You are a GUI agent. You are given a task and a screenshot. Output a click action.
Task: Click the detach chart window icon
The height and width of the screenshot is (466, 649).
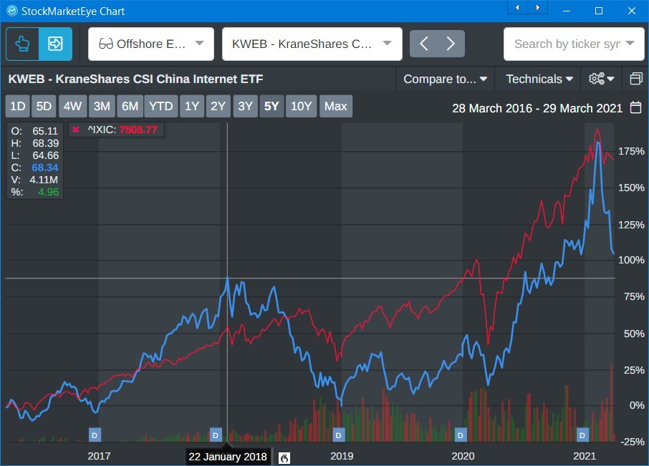coord(636,79)
